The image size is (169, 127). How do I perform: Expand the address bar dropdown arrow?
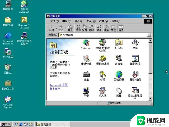[149, 35]
